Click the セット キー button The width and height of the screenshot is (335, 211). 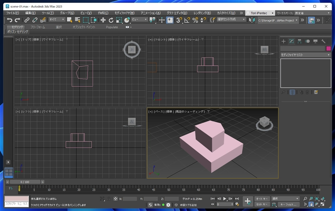coord(262,204)
